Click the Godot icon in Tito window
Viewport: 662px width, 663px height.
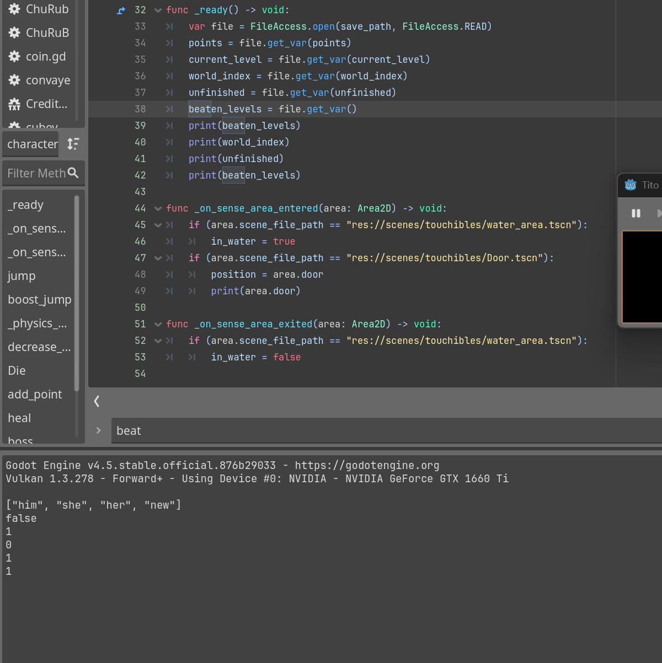[x=631, y=185]
